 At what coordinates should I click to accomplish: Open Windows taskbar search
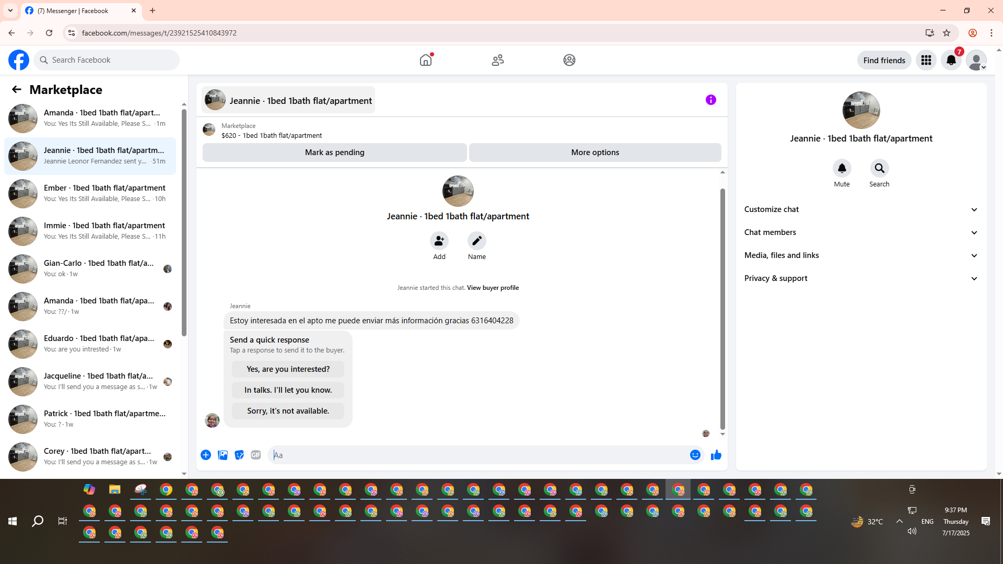(x=38, y=521)
